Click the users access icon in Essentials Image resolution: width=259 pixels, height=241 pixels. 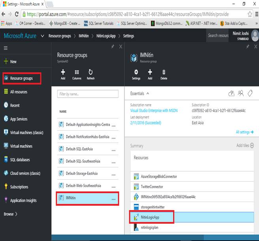[x=241, y=93]
